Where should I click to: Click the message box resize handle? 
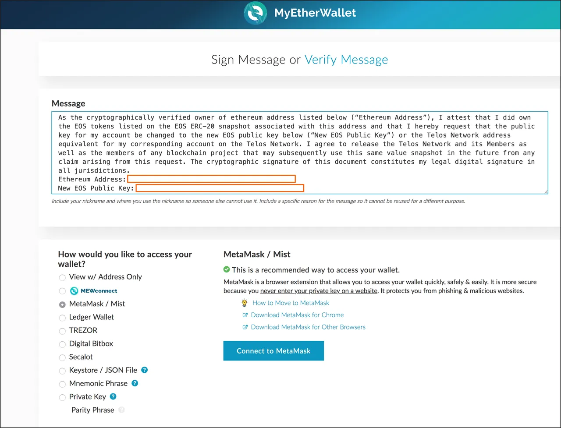pos(545,191)
